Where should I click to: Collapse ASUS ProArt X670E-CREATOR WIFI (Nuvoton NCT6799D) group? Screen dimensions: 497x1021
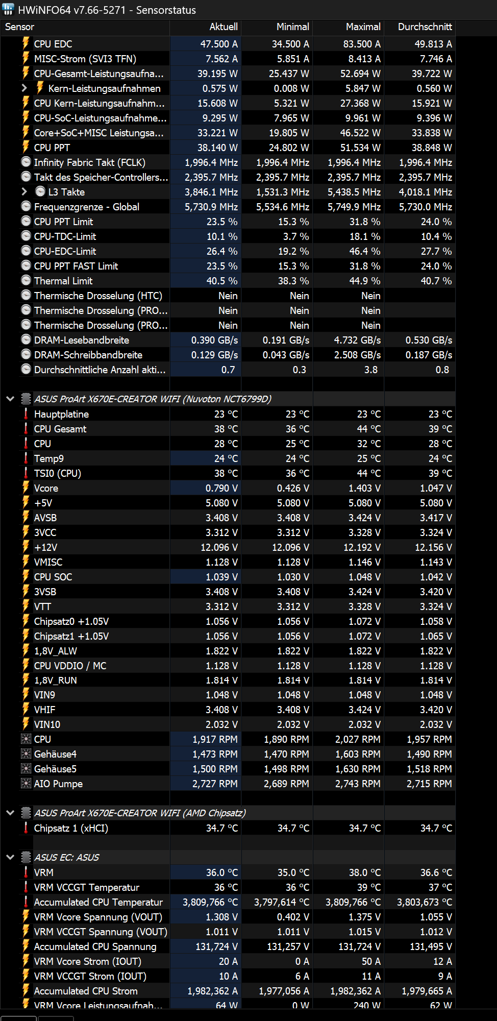pyautogui.click(x=10, y=399)
